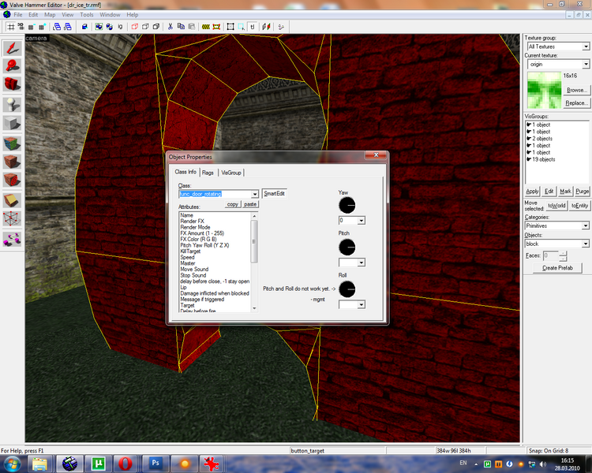Open the Yaw angle dropdown
Viewport: 592px width, 473px height.
click(x=362, y=220)
